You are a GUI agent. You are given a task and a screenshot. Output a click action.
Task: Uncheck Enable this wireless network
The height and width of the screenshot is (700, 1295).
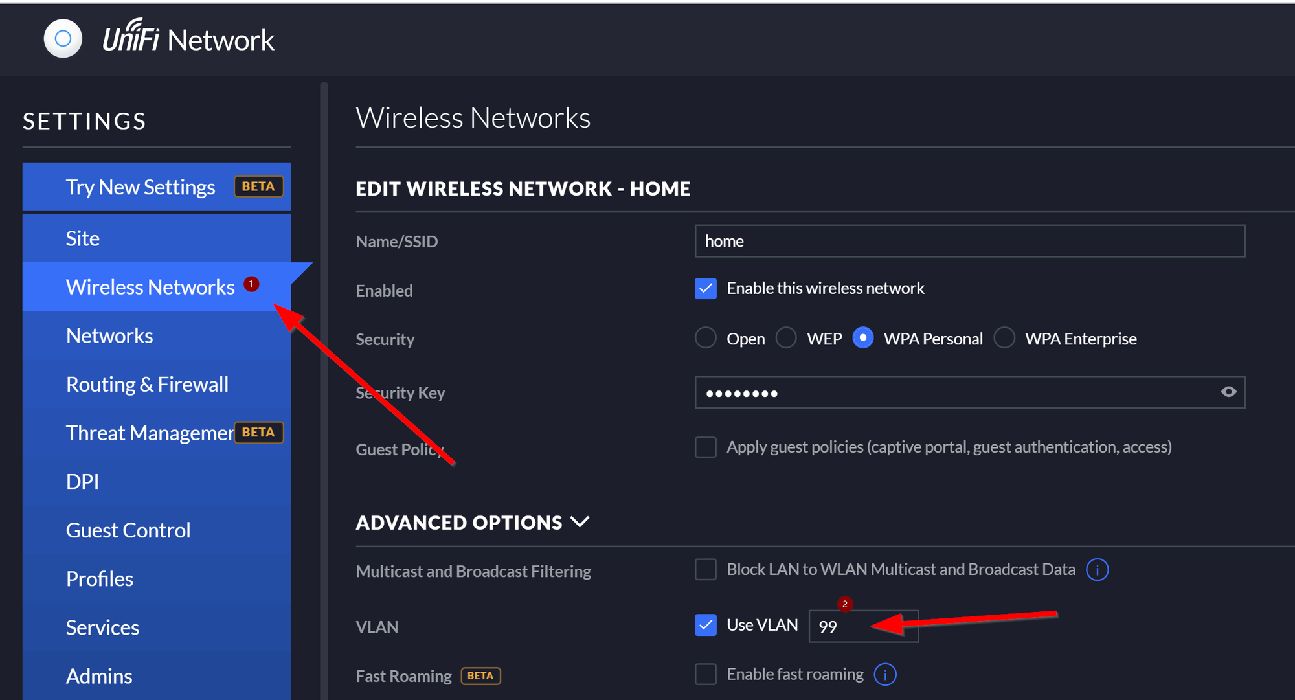pyautogui.click(x=705, y=288)
